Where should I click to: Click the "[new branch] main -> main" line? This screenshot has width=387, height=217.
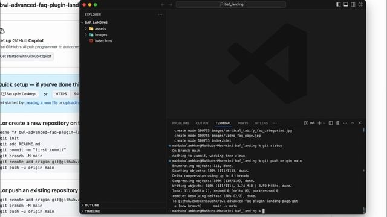(206, 206)
